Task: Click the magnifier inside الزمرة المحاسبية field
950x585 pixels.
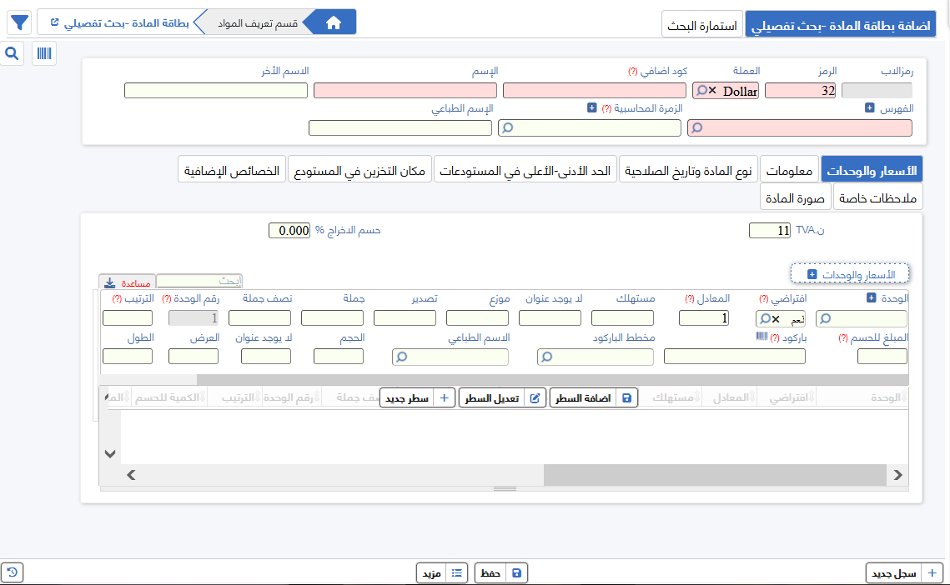Action: (x=509, y=127)
